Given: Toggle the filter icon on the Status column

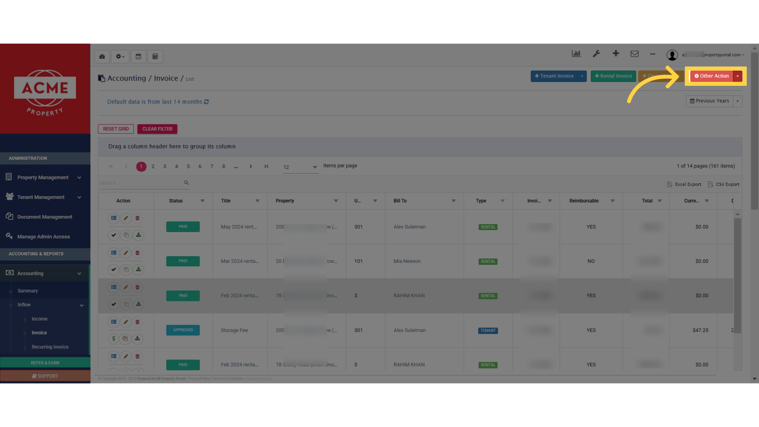Looking at the screenshot, I should 203,201.
